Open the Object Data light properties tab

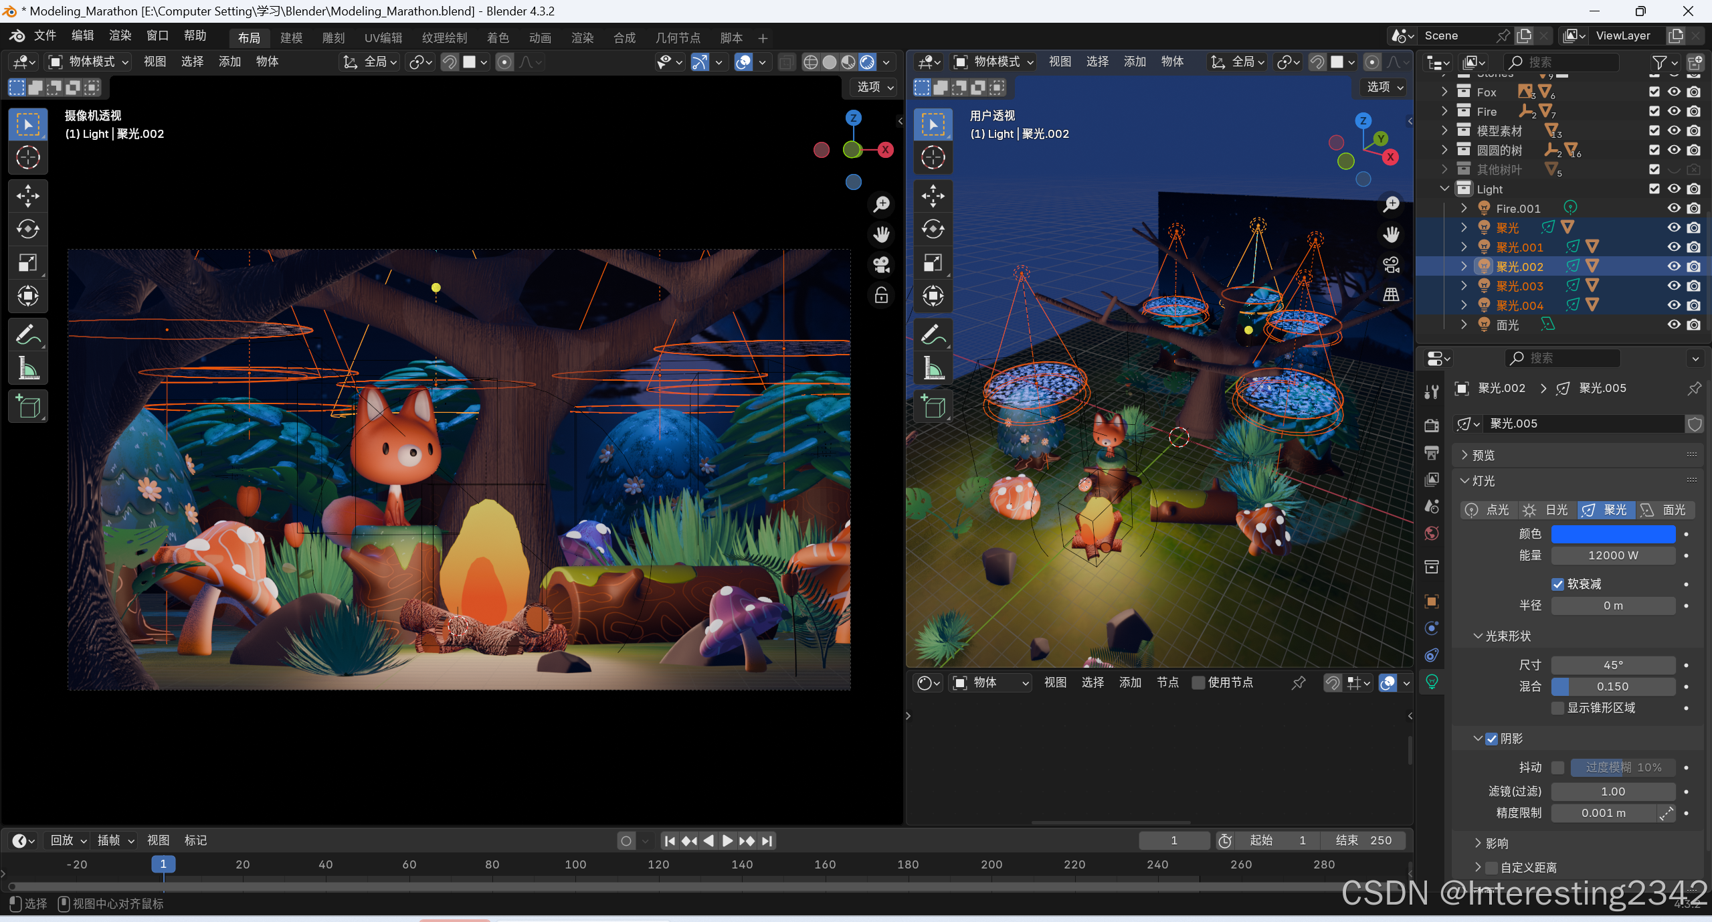pos(1432,682)
